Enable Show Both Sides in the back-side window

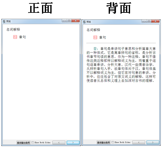[113, 142]
